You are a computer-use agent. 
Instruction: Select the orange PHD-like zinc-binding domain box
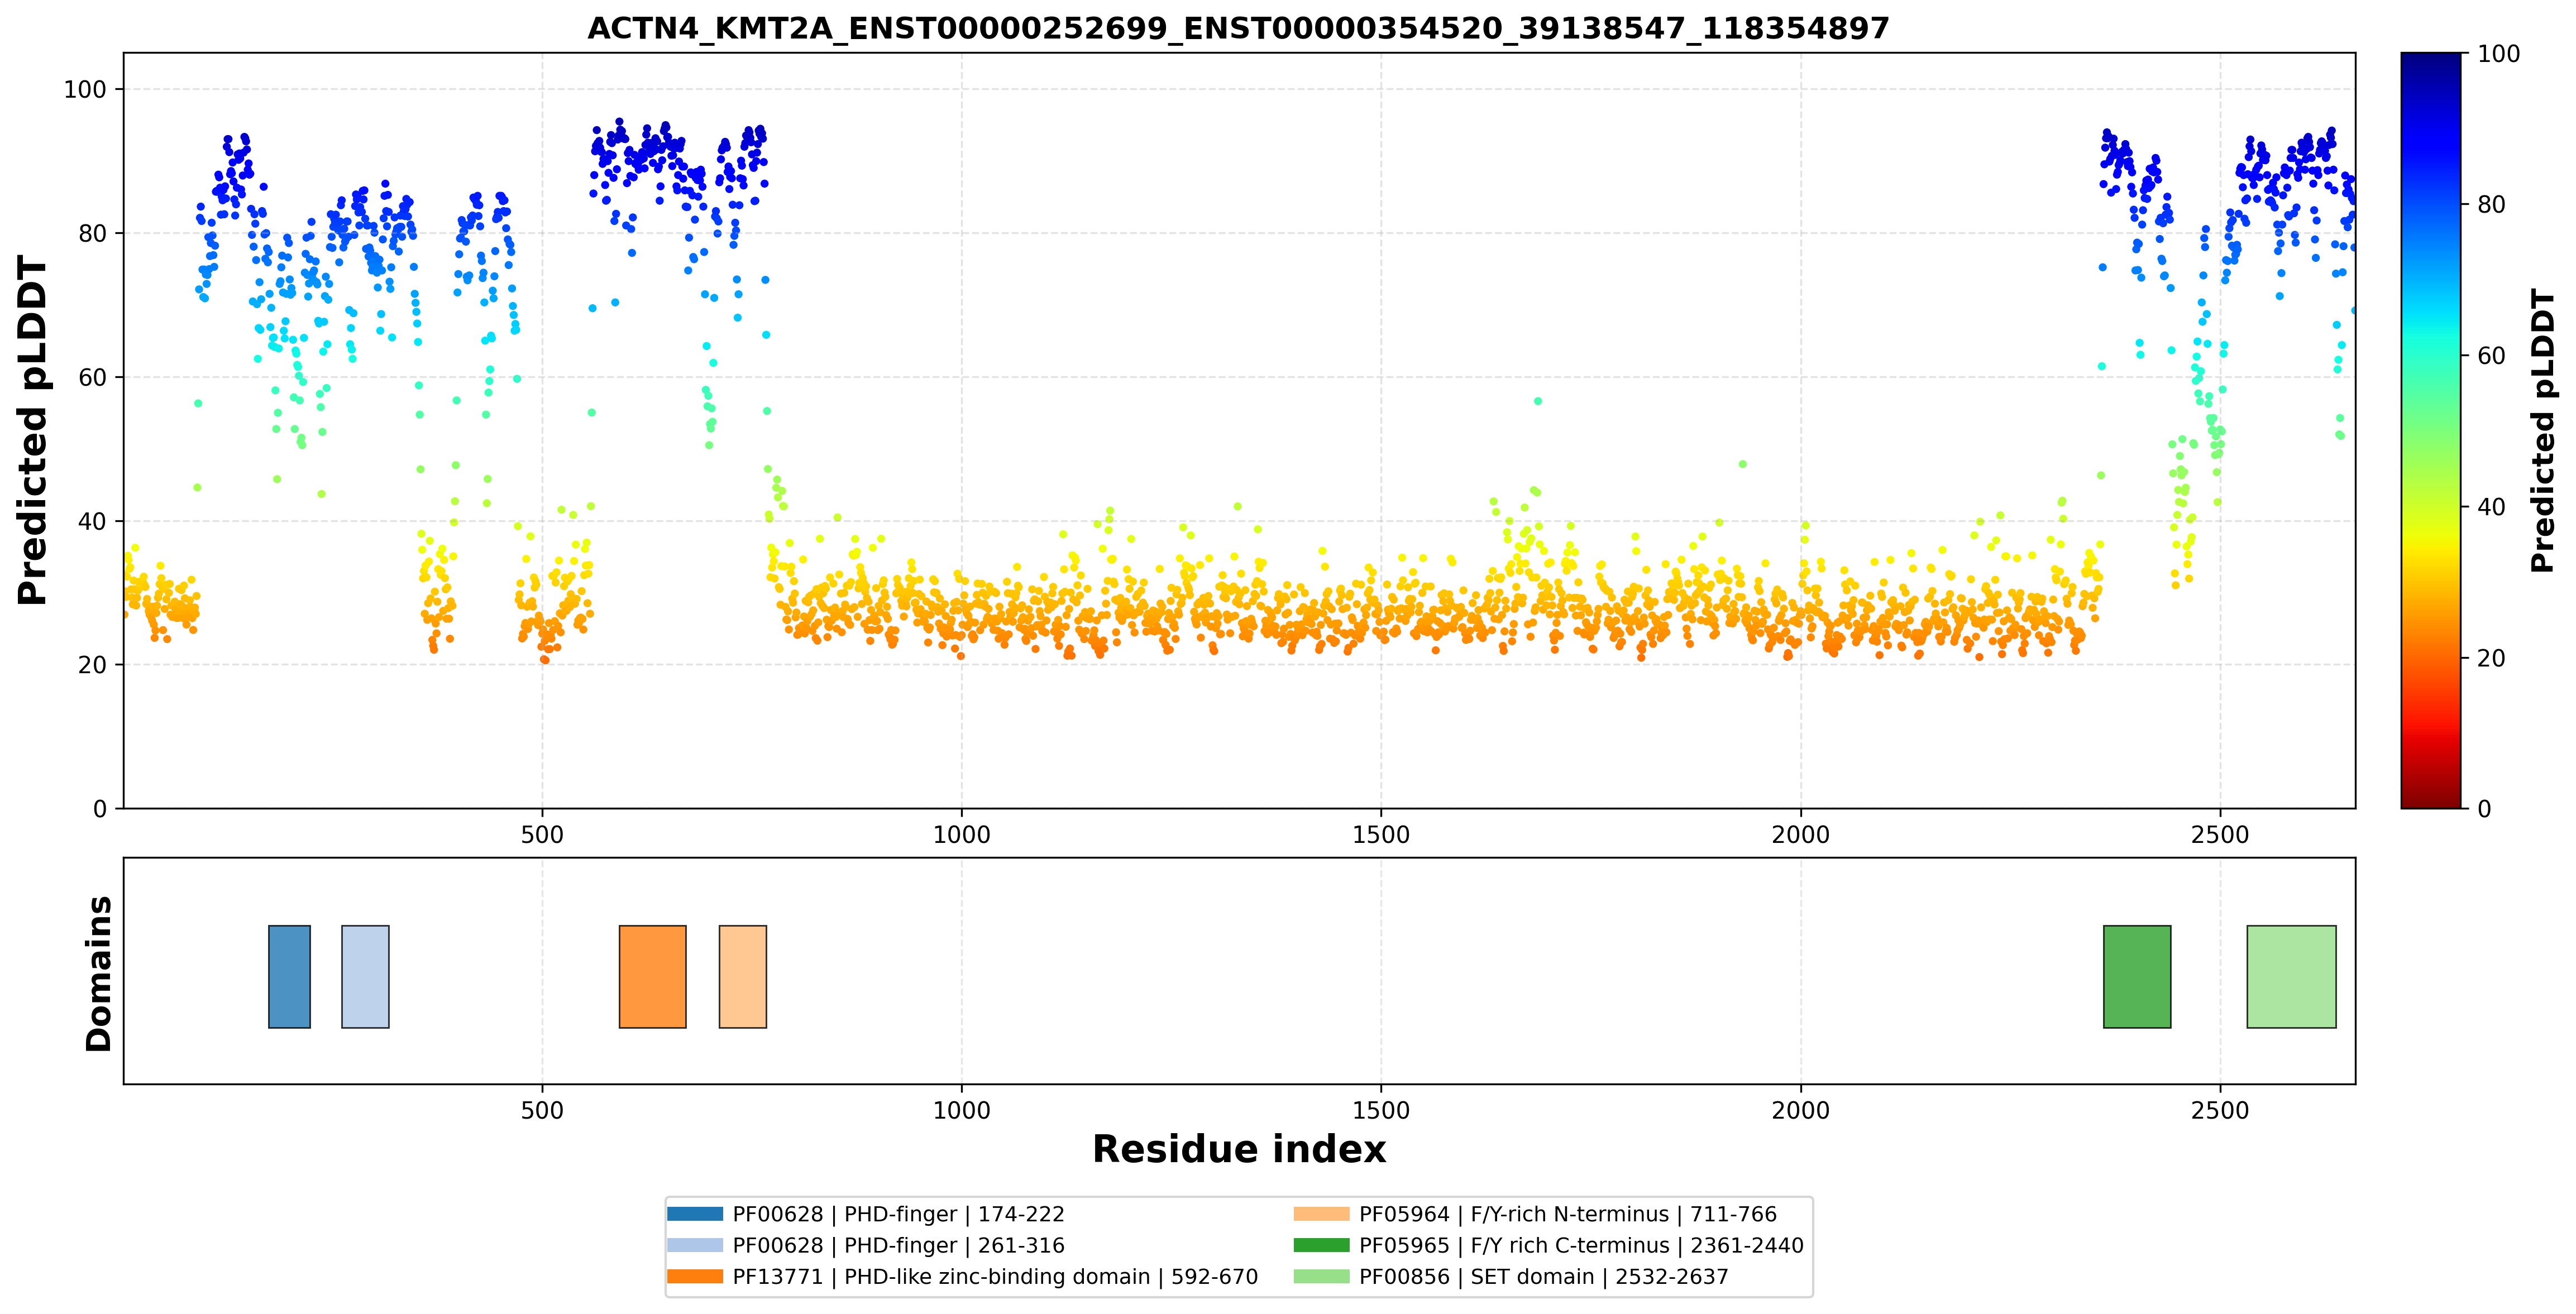coord(652,976)
